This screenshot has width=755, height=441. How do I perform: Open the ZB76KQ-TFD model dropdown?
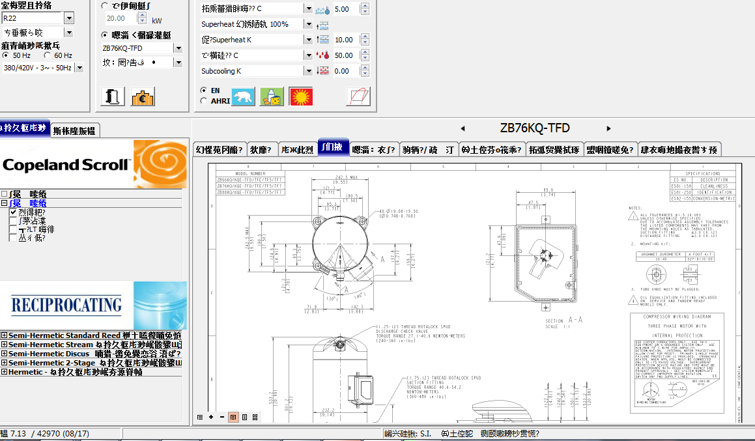178,48
